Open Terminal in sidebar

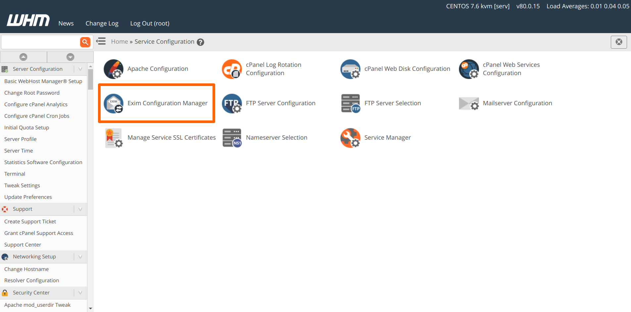click(x=15, y=174)
